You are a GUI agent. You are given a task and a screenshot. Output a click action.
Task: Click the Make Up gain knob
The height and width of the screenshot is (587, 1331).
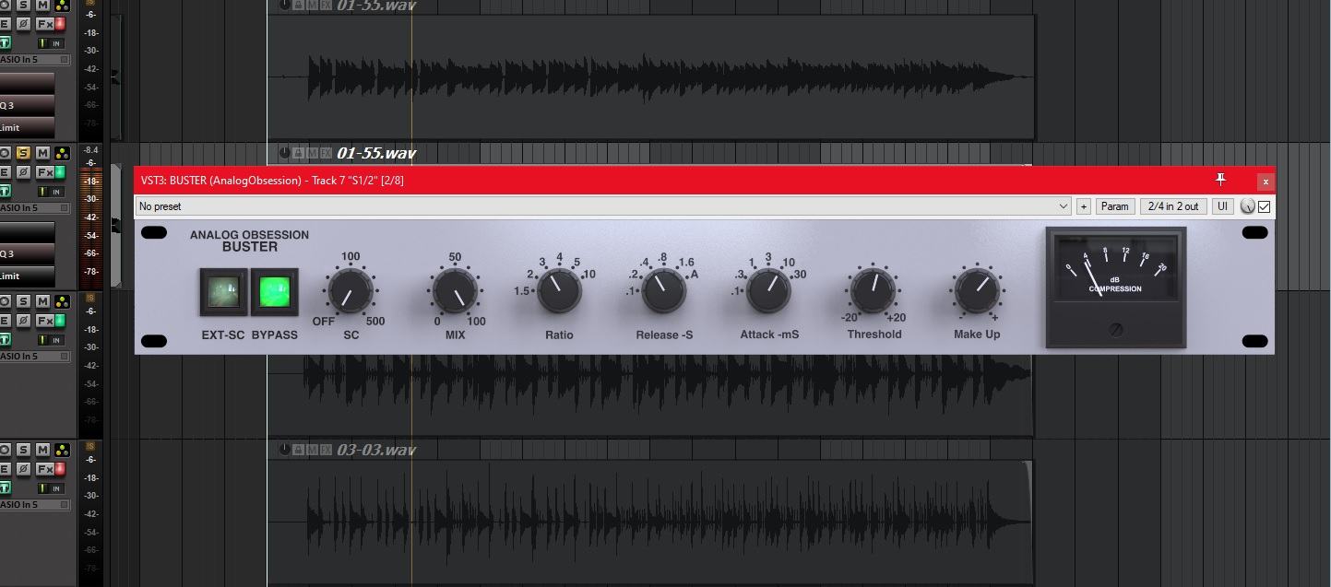pos(977,291)
